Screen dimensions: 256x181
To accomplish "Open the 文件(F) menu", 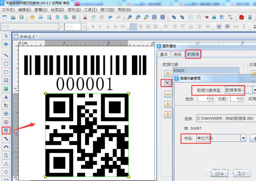I will (x=8, y=10).
